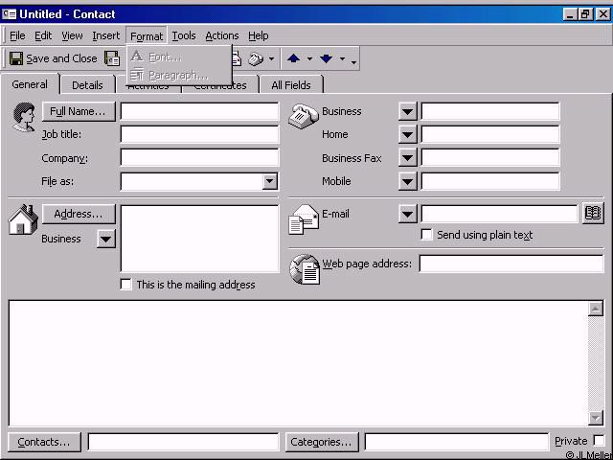Click the Save and Close toolbar button
This screenshot has height=460, width=613.
pos(54,58)
